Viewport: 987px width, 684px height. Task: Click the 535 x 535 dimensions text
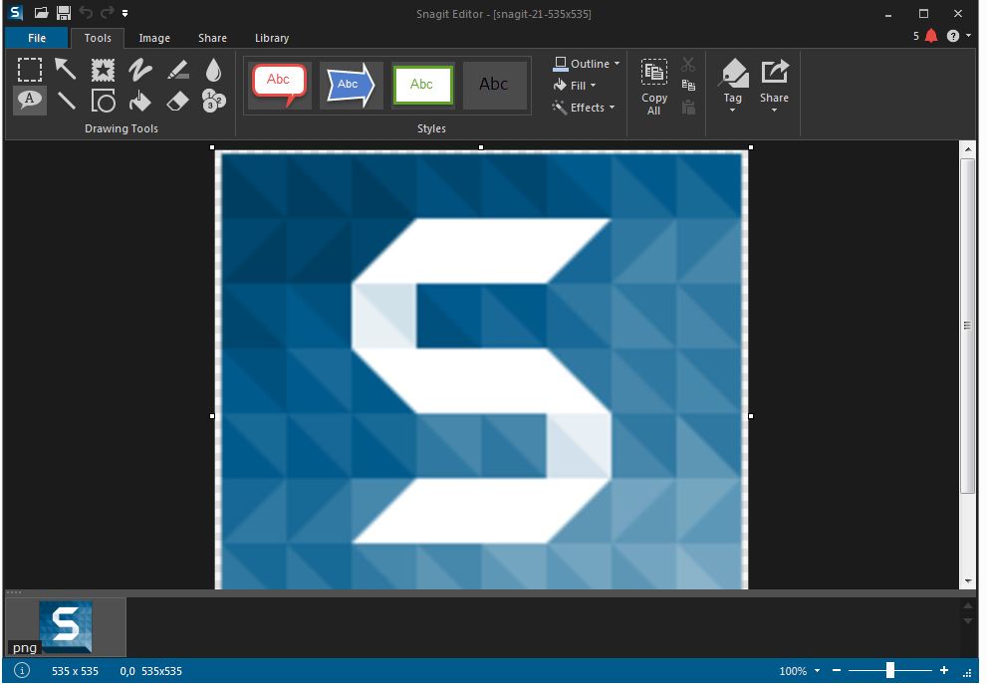point(75,671)
